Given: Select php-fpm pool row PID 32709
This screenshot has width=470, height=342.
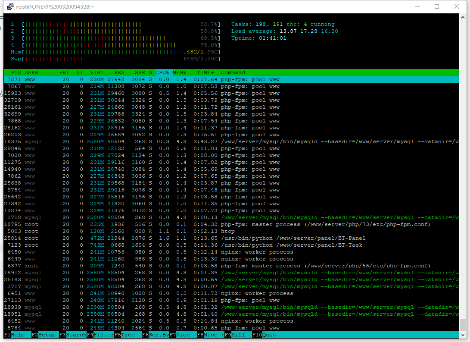Looking at the screenshot, I should pos(231,100).
